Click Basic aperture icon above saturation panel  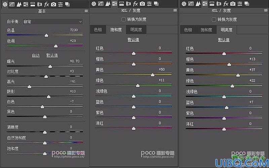(x=94, y=4)
